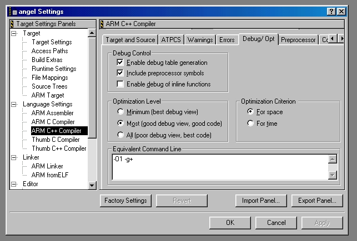This screenshot has height=241, width=357.
Task: Select ARM C Compiler panel
Action: pyautogui.click(x=53, y=122)
